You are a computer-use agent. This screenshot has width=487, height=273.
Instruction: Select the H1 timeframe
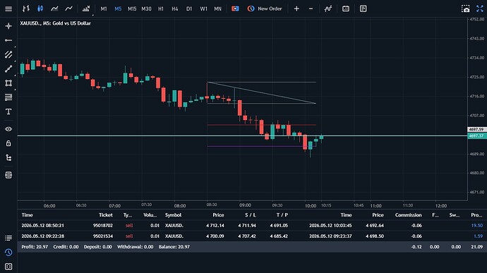click(x=161, y=8)
